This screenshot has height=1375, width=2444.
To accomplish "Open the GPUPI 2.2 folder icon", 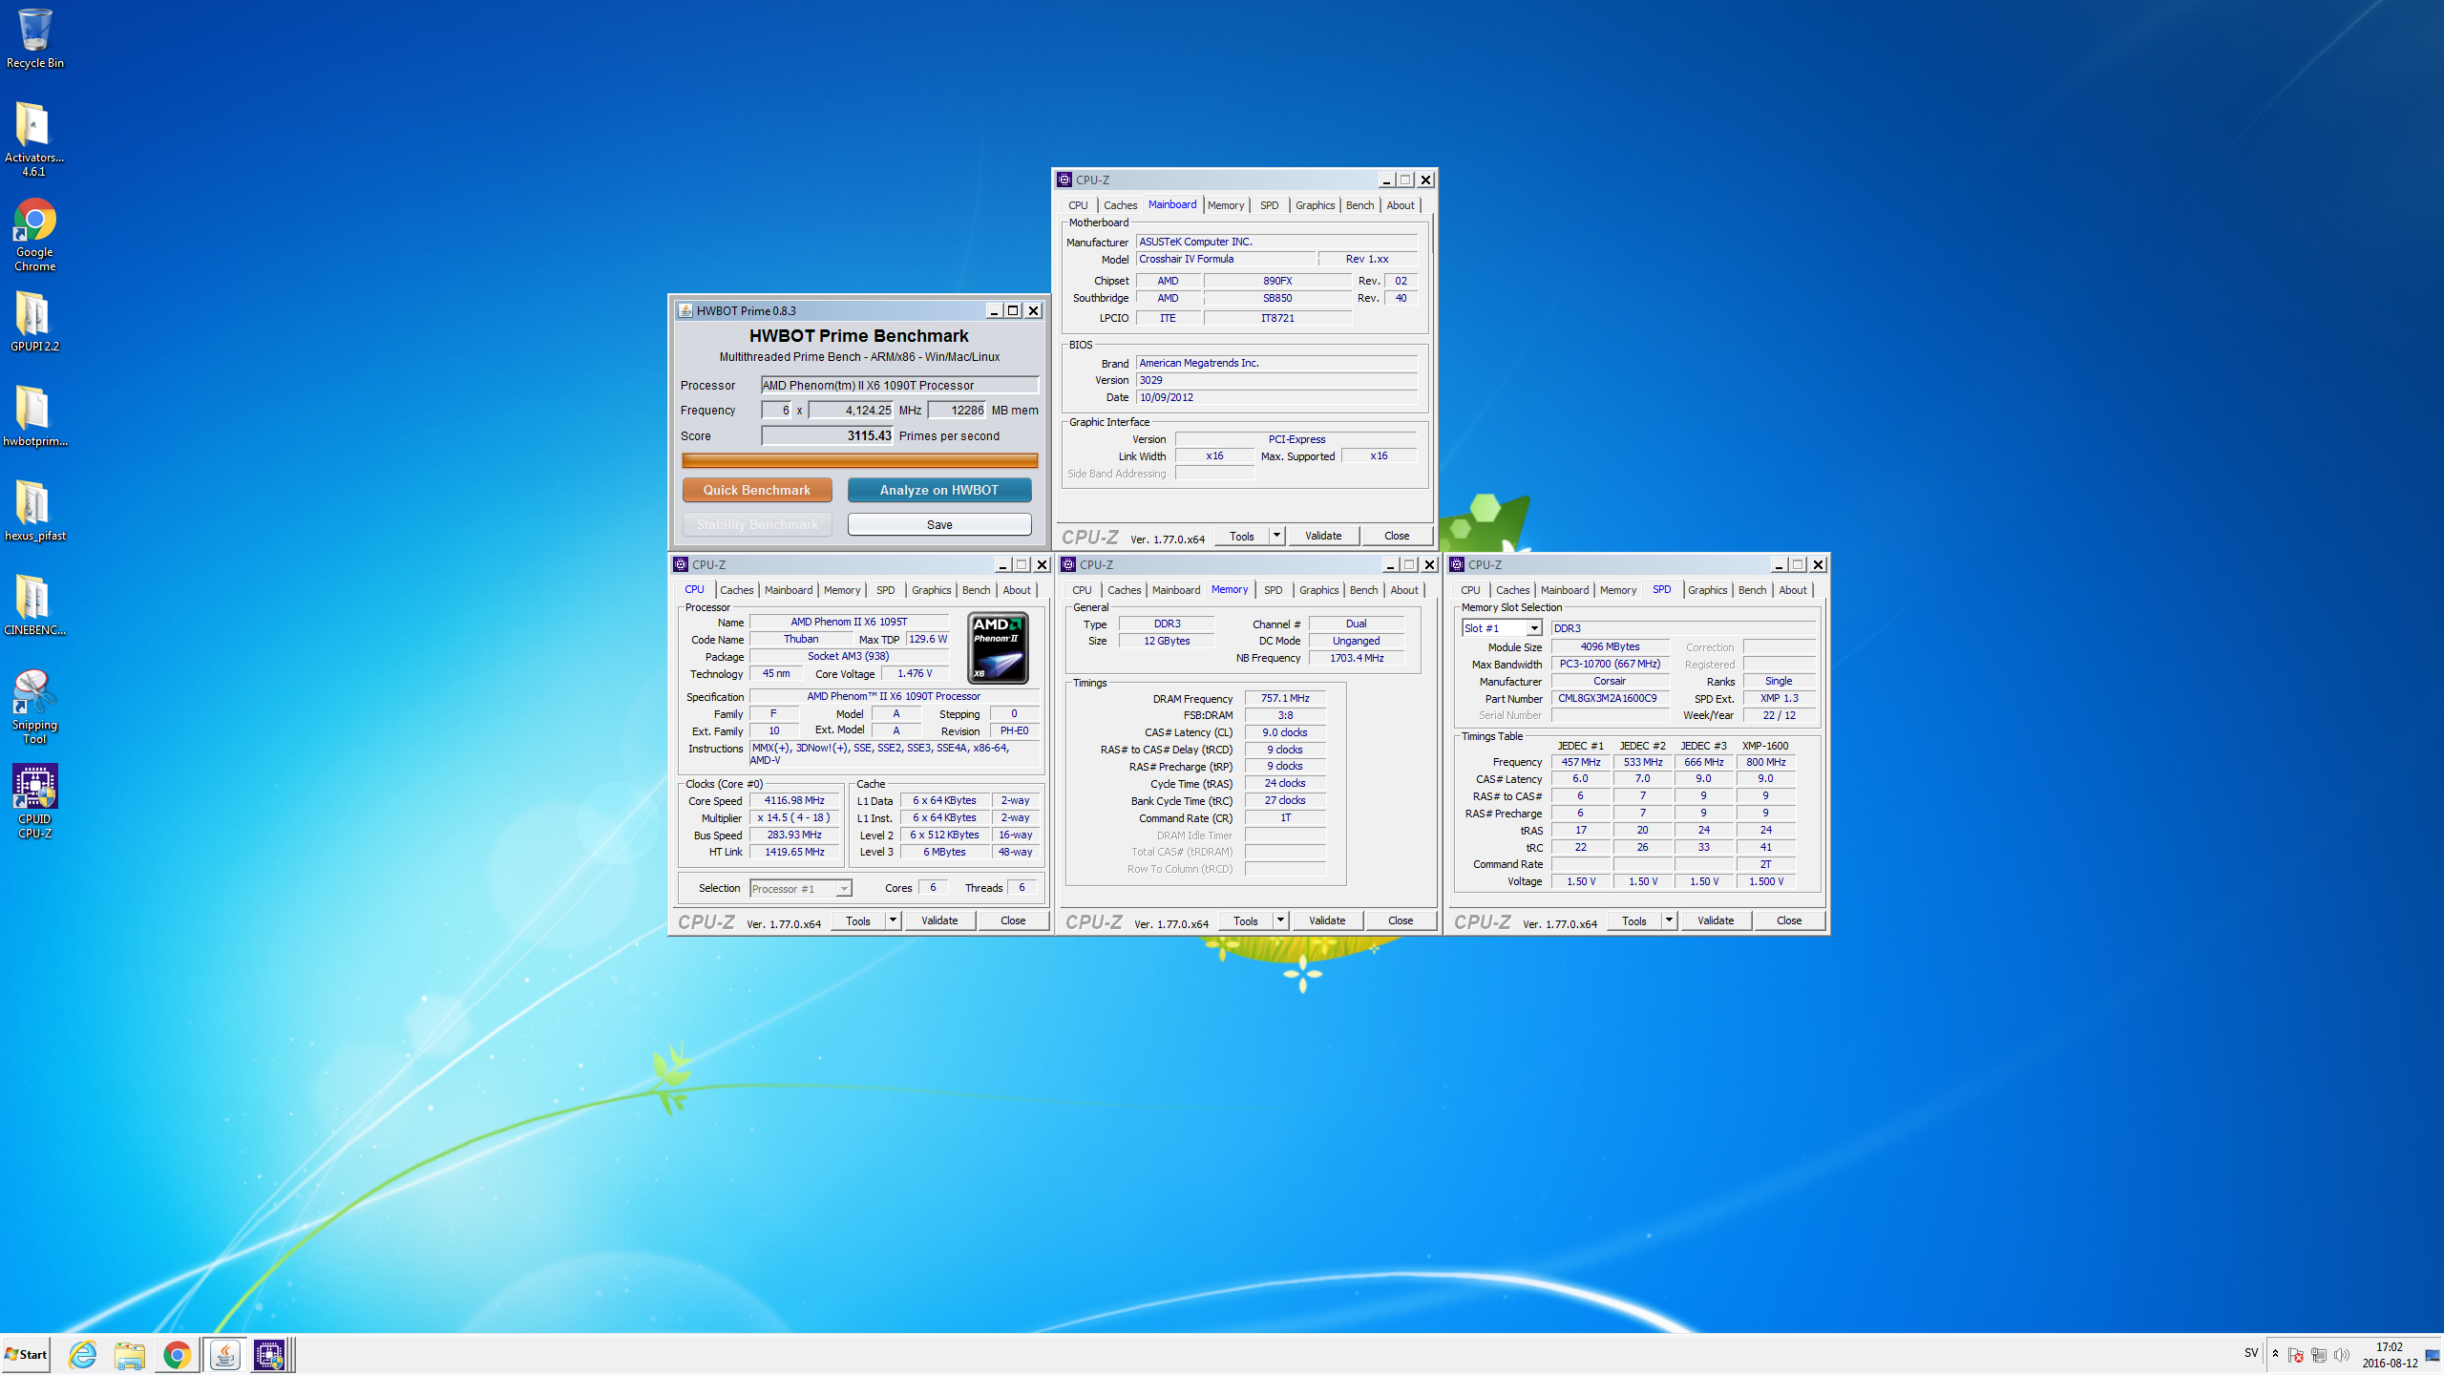I will click(34, 322).
